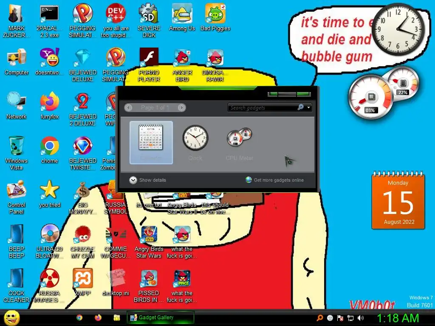Image resolution: width=435 pixels, height=326 pixels.
Task: Open the BEJEWED TWISTE icon
Action: point(83,153)
